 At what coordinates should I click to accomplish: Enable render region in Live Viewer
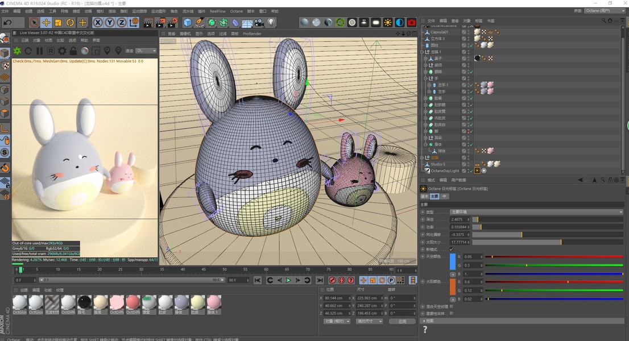[x=96, y=51]
